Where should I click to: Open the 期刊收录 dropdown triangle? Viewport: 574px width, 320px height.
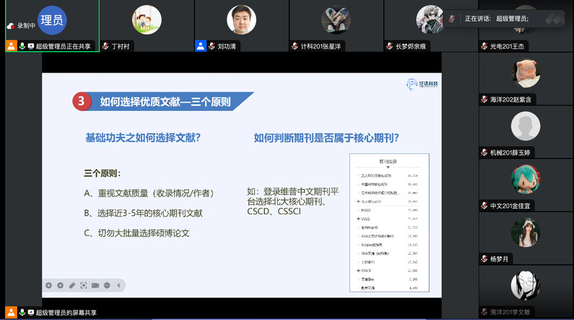click(x=388, y=166)
